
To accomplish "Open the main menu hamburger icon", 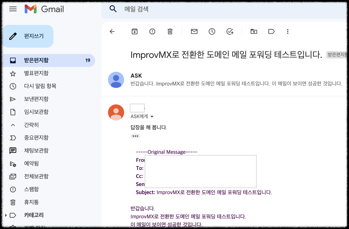I will (x=13, y=9).
